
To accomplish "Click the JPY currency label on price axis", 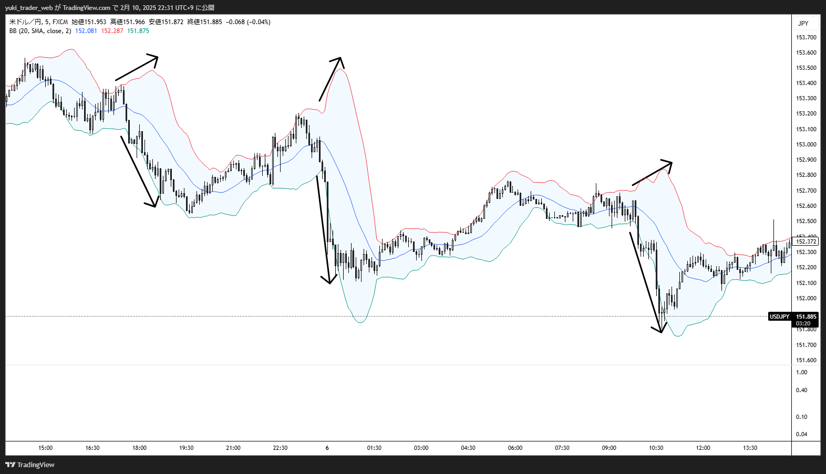I will click(x=803, y=23).
